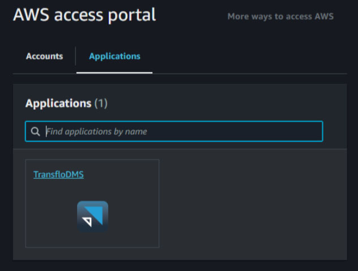Select the search glyph inside the filter box

pyautogui.click(x=35, y=131)
